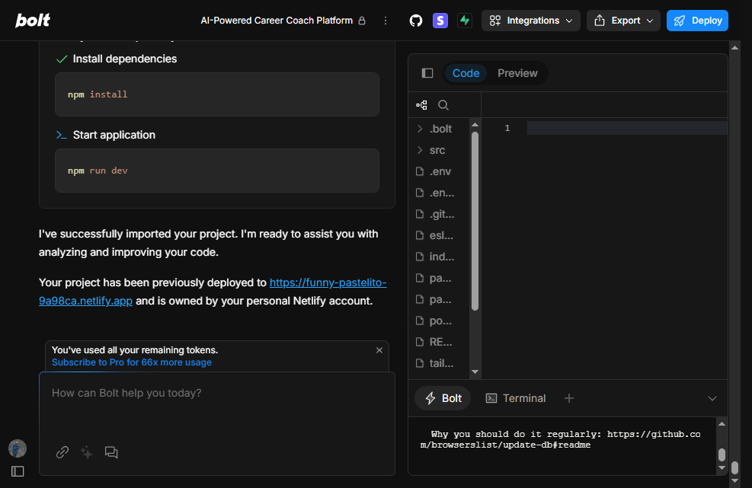Viewport: 752px width, 488px height.
Task: Add a new terminal with plus icon
Action: click(569, 398)
